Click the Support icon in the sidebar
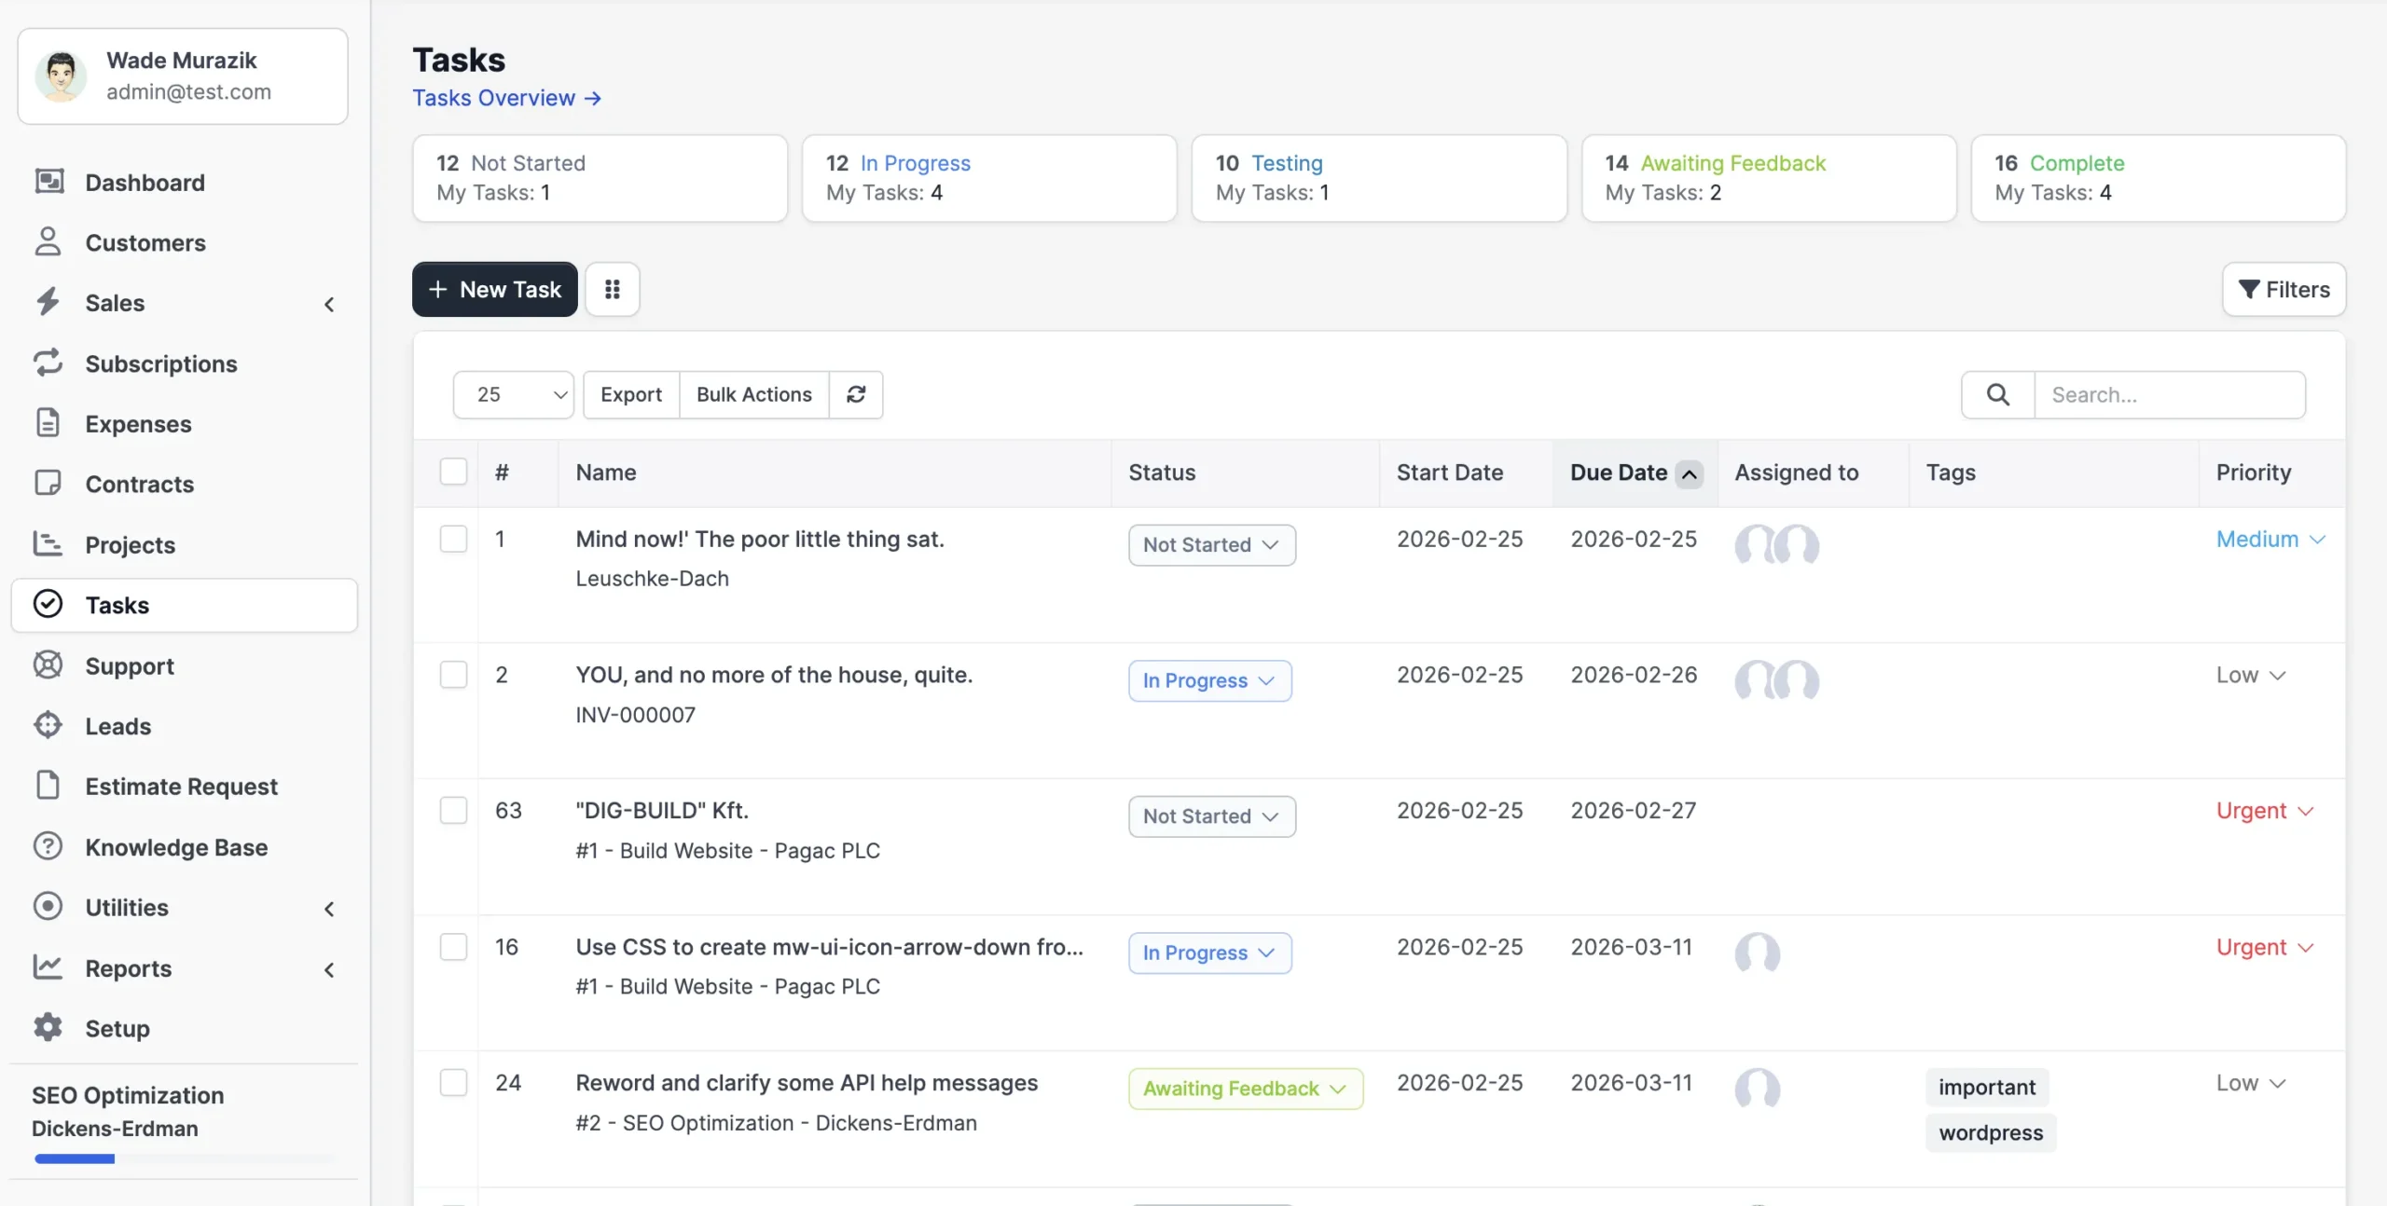This screenshot has height=1206, width=2387. pos(48,665)
